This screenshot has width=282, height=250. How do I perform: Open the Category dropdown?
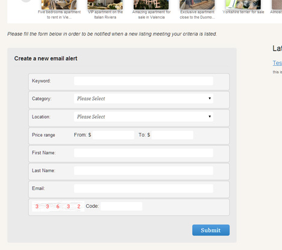(143, 99)
